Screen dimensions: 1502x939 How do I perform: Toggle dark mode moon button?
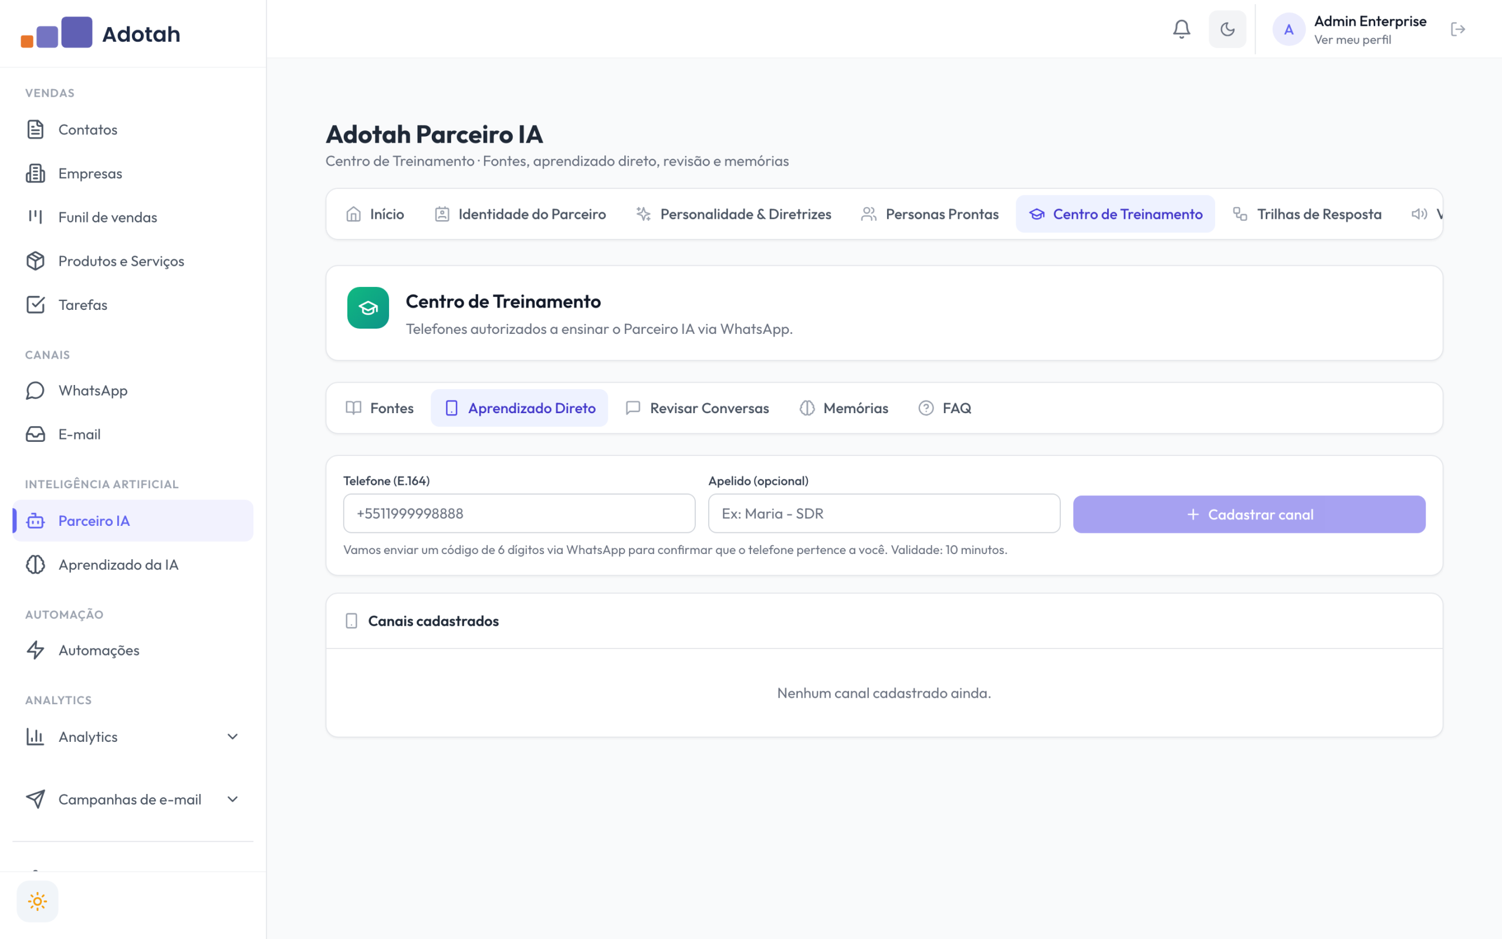[x=1227, y=29]
